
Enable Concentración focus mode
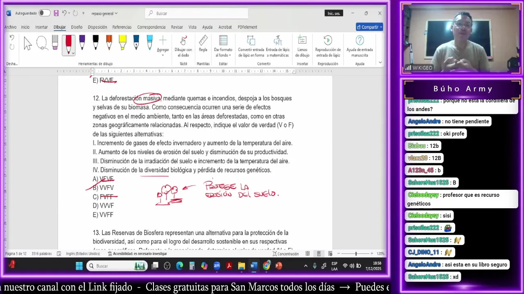coord(285,254)
